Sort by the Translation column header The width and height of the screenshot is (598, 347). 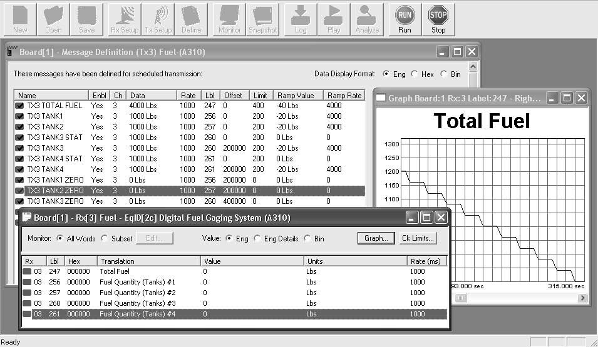(148, 261)
